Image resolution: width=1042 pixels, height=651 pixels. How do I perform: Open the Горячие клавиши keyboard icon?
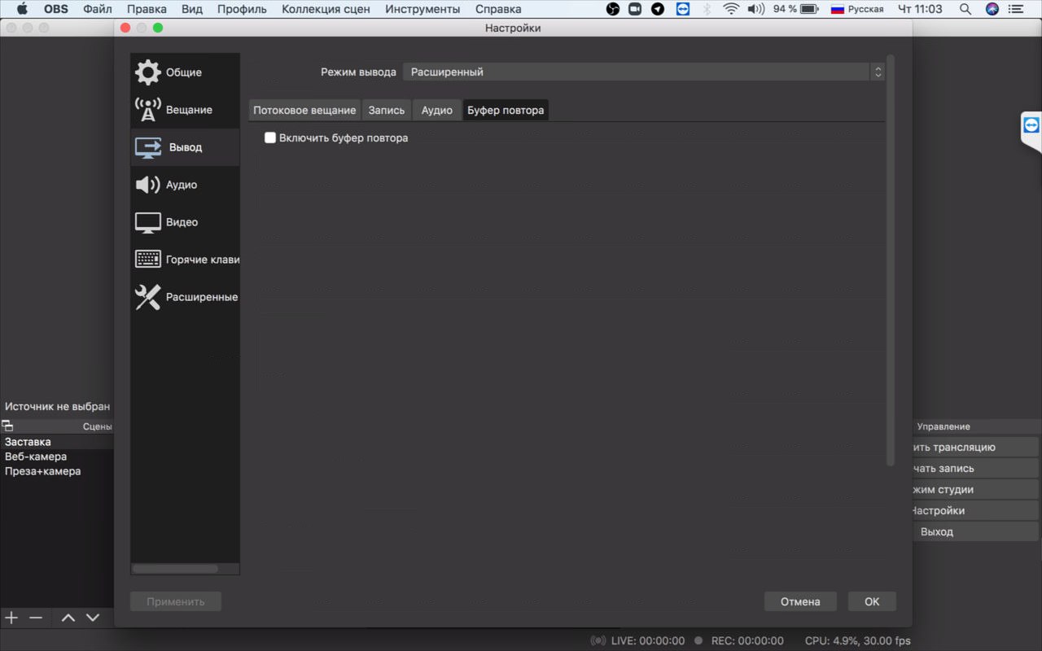click(147, 260)
